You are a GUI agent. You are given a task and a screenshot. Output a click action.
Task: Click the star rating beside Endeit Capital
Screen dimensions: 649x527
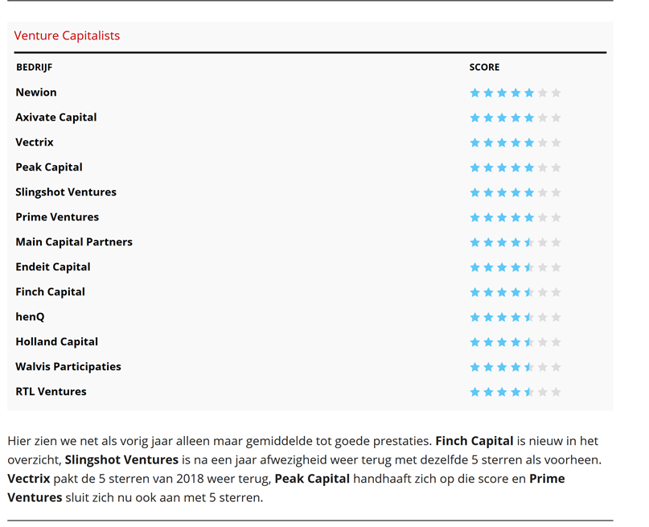tap(516, 267)
